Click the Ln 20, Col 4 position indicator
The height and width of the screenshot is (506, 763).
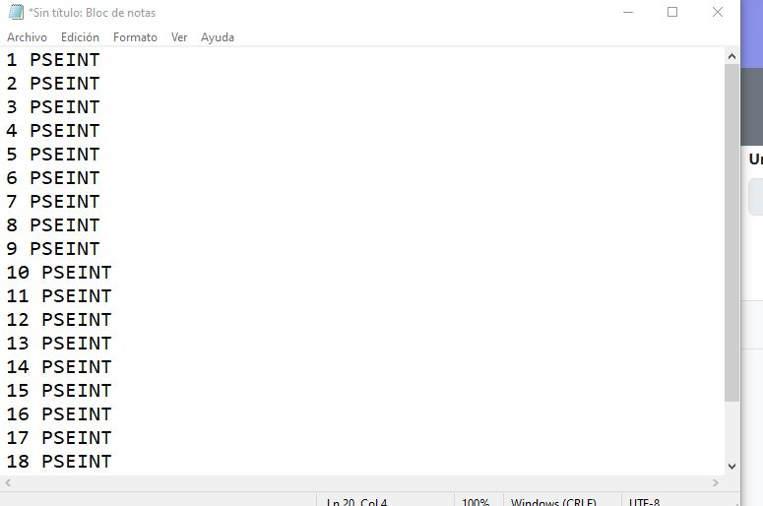(x=357, y=501)
